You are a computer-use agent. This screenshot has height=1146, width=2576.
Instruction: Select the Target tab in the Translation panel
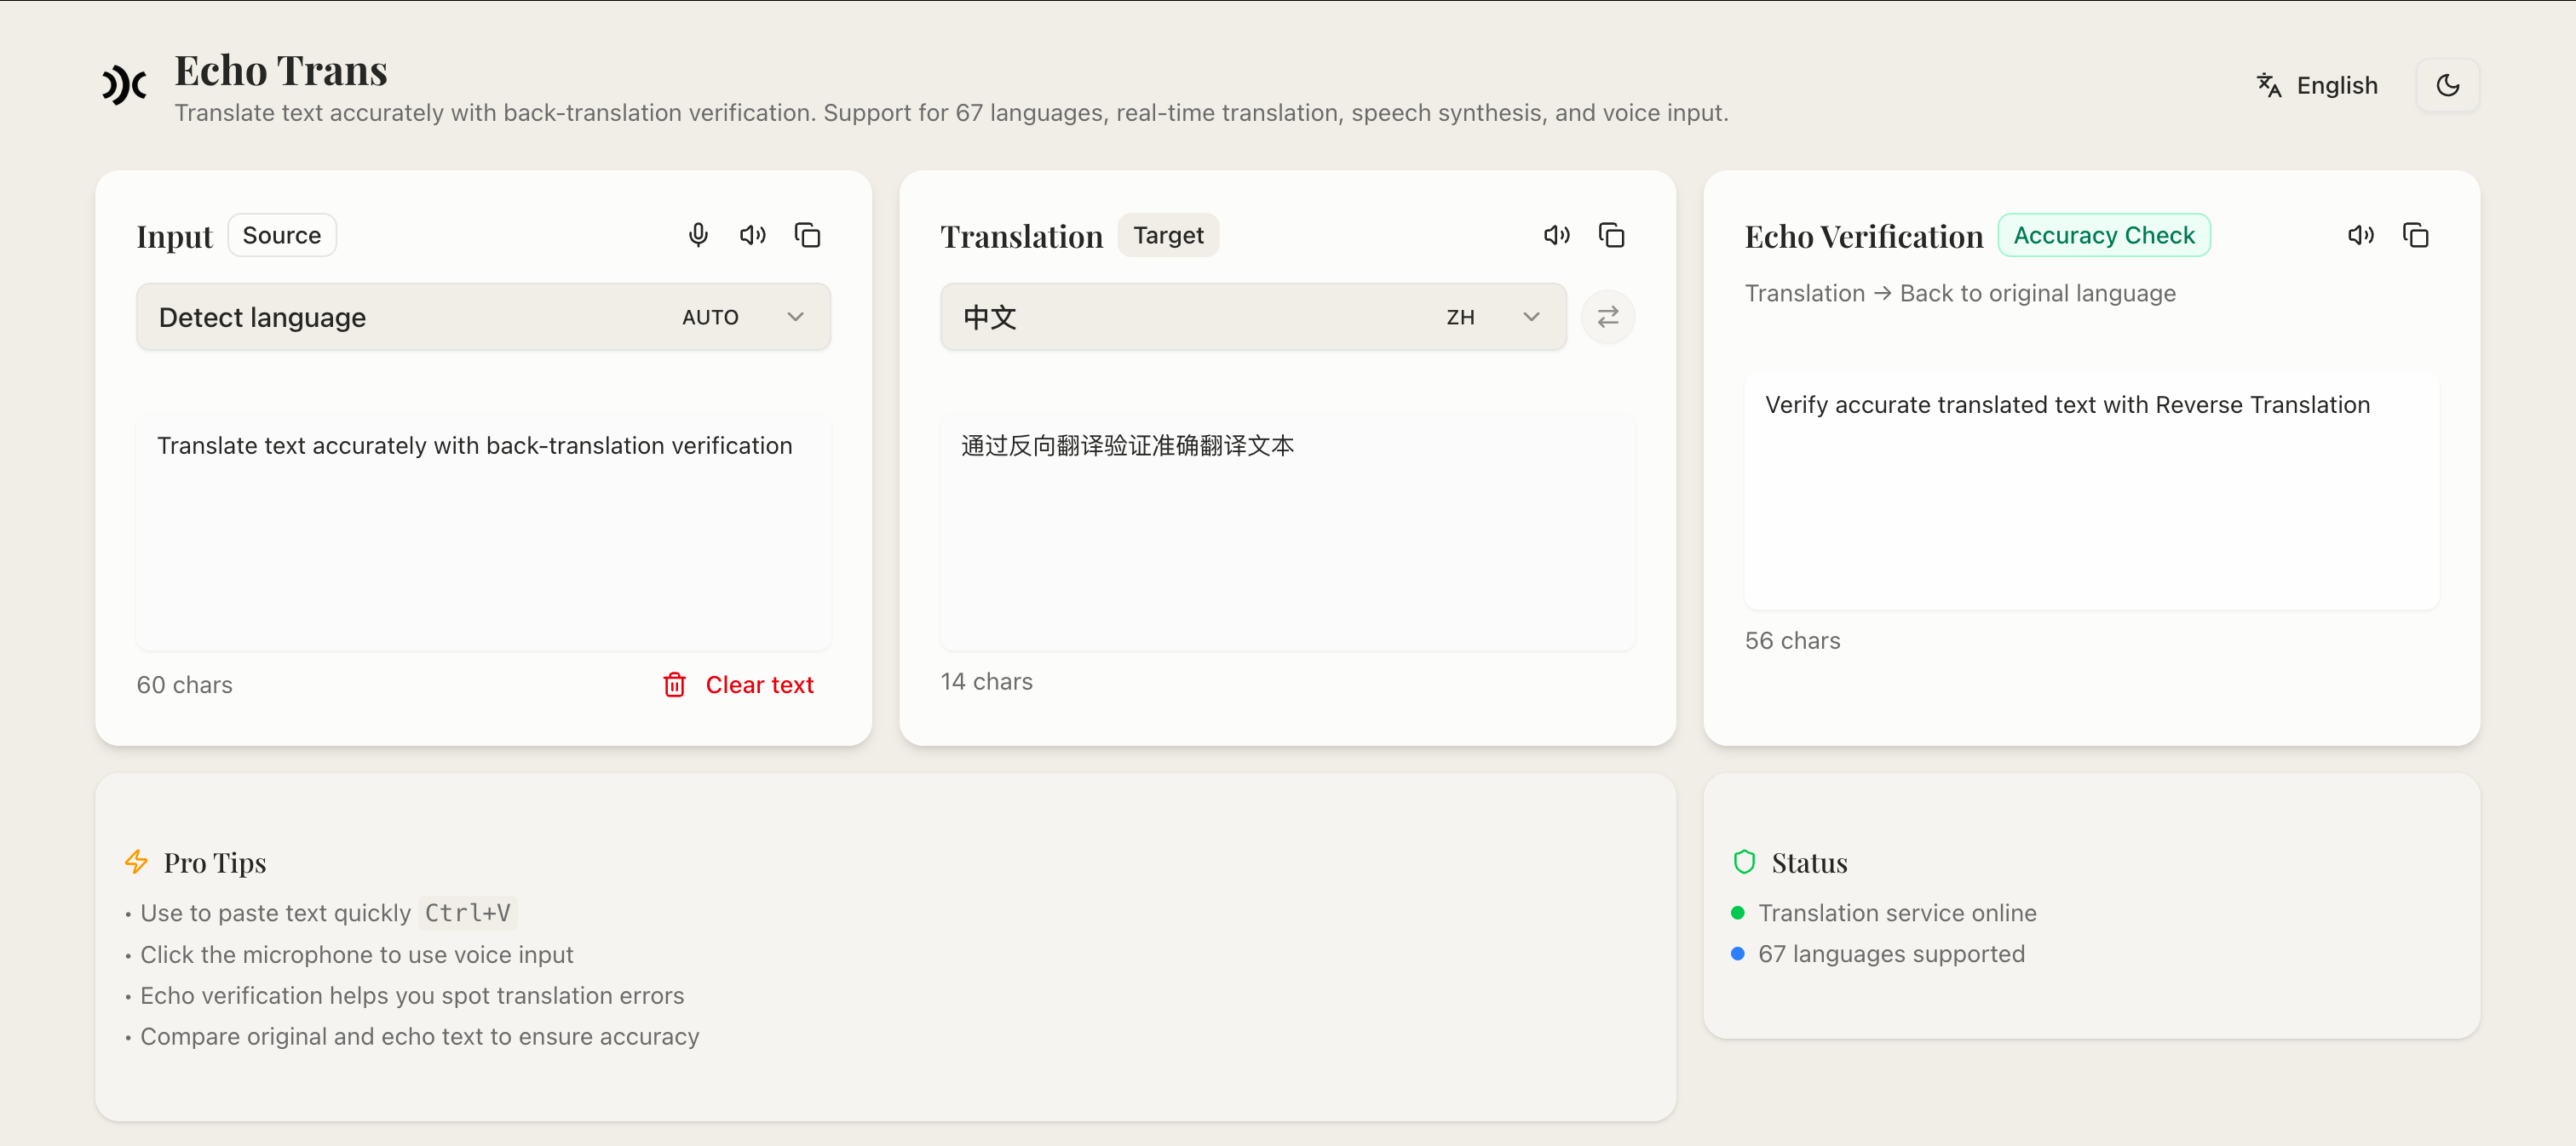click(x=1168, y=234)
